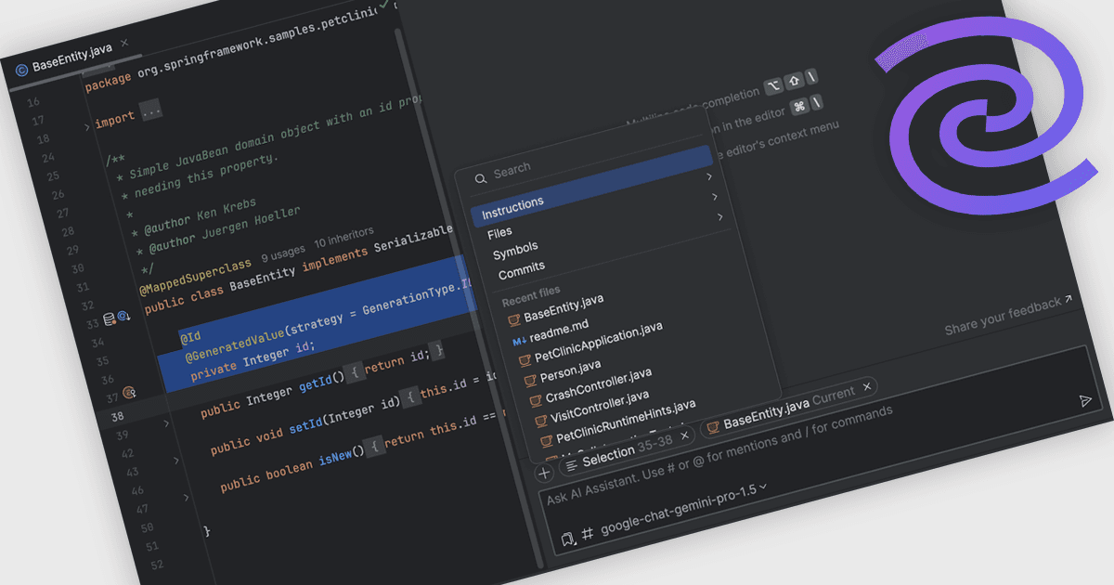
Task: Click the inheritors gutter icon on line 33
Action: [x=123, y=318]
